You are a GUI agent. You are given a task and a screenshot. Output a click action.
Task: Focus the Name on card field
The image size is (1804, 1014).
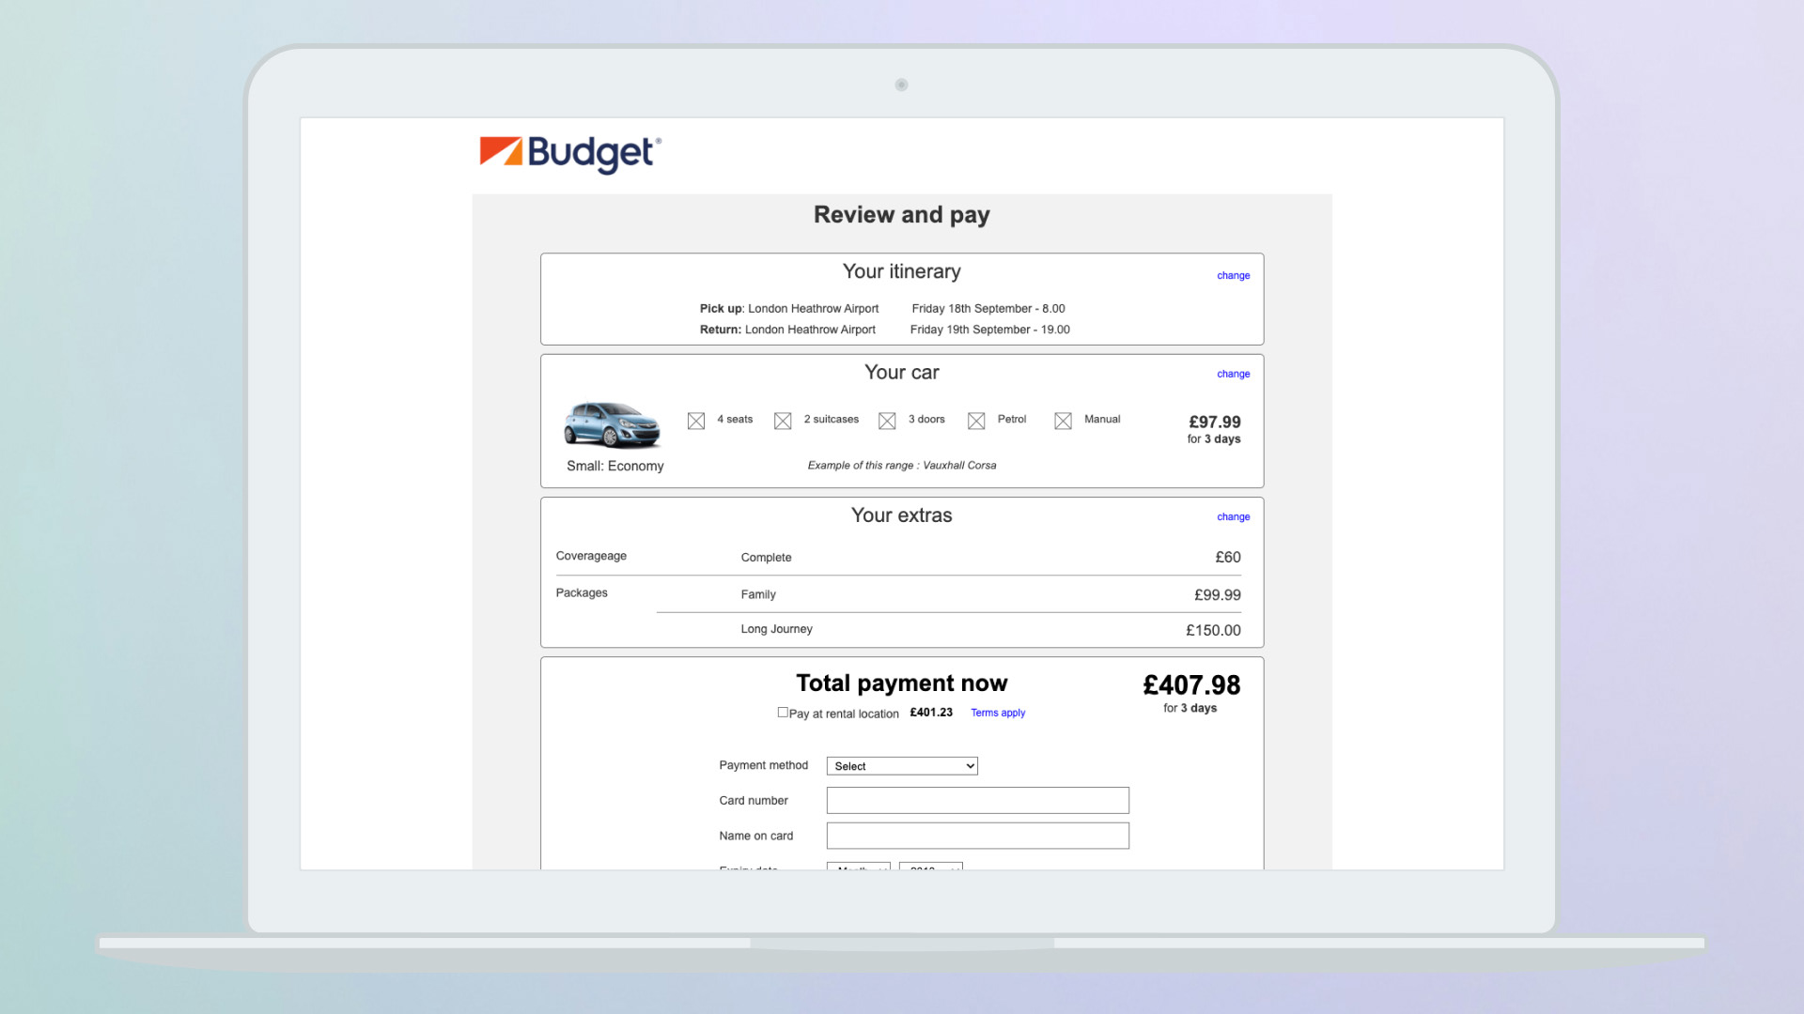pos(977,836)
